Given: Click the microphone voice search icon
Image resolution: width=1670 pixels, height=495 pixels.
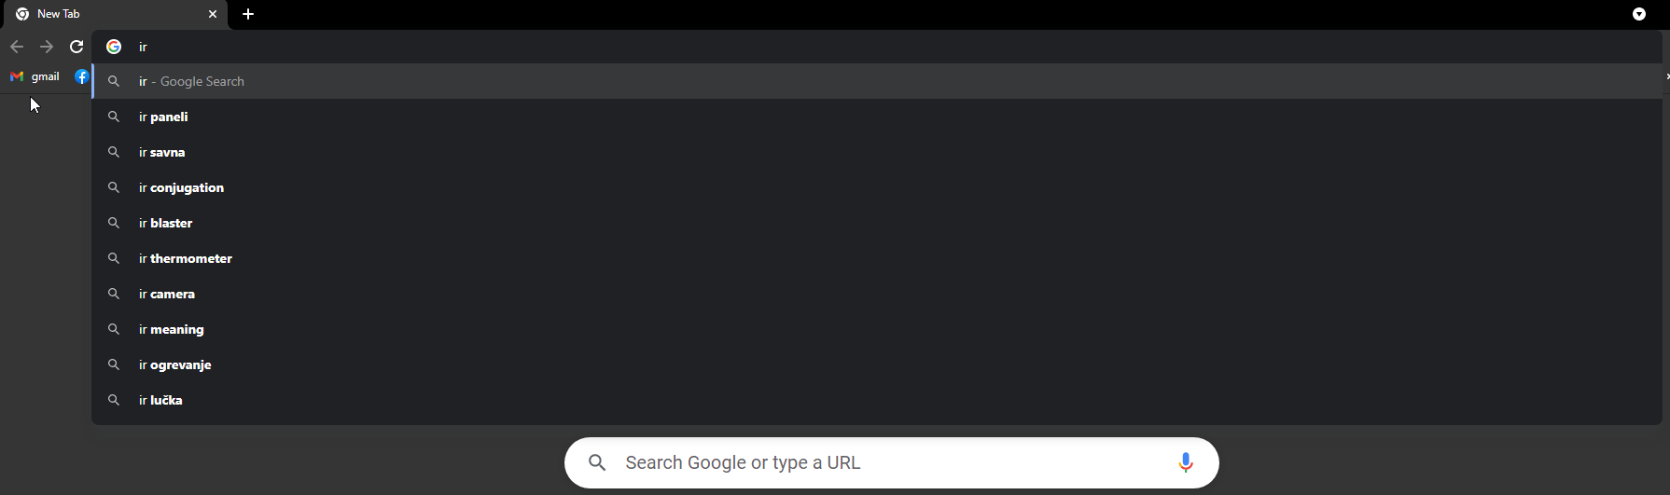Looking at the screenshot, I should click(x=1186, y=462).
